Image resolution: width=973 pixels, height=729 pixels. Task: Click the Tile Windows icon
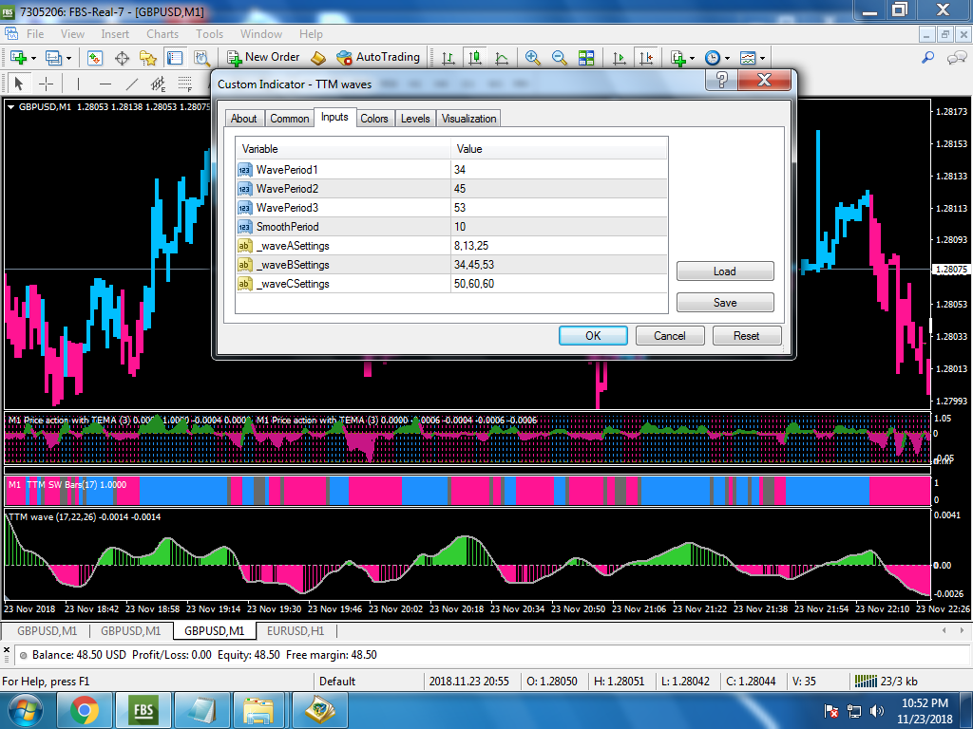pos(586,58)
